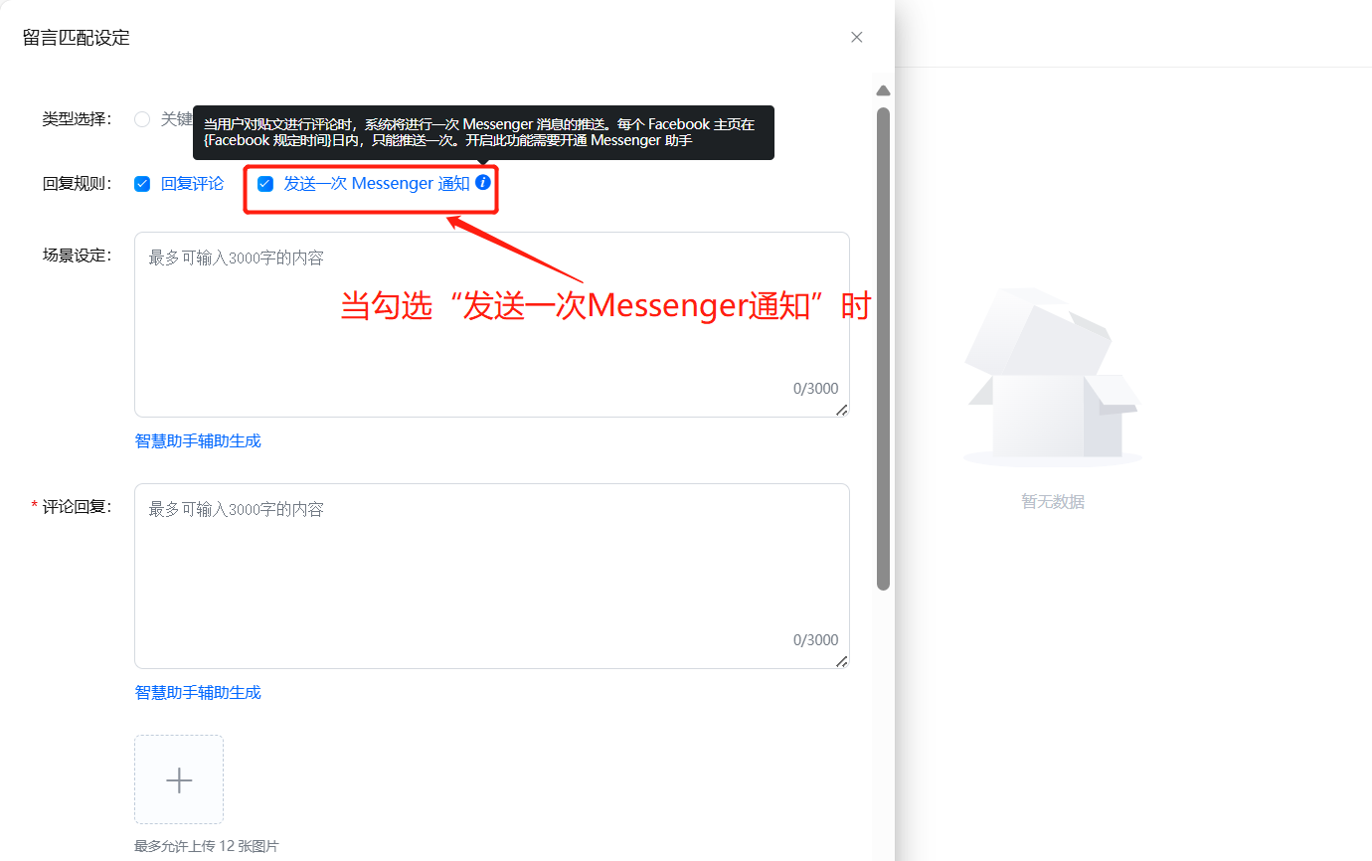
Task: Select the radio button next to 类型选择
Action: click(142, 119)
